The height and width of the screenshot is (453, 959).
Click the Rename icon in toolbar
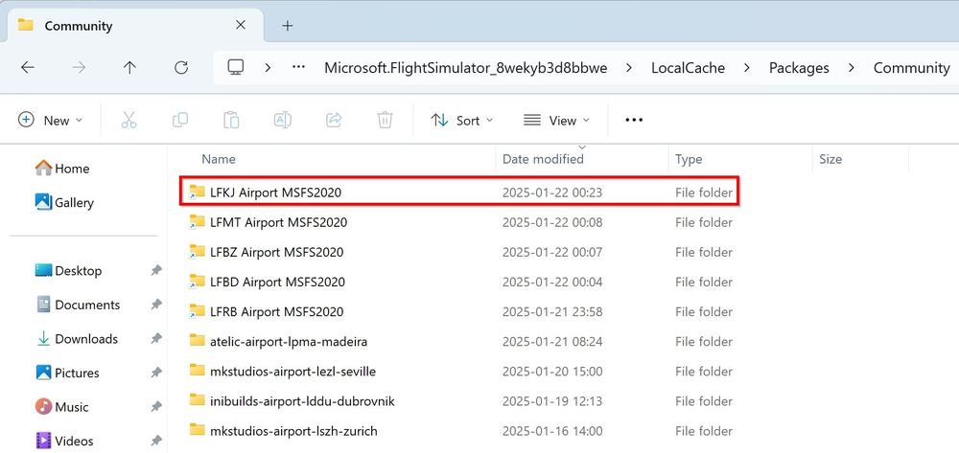click(x=283, y=120)
